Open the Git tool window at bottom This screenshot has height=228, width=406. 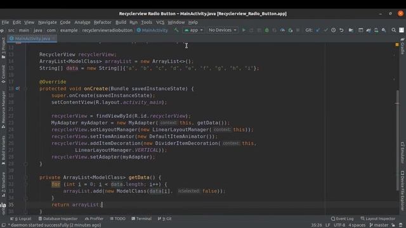tap(165, 218)
